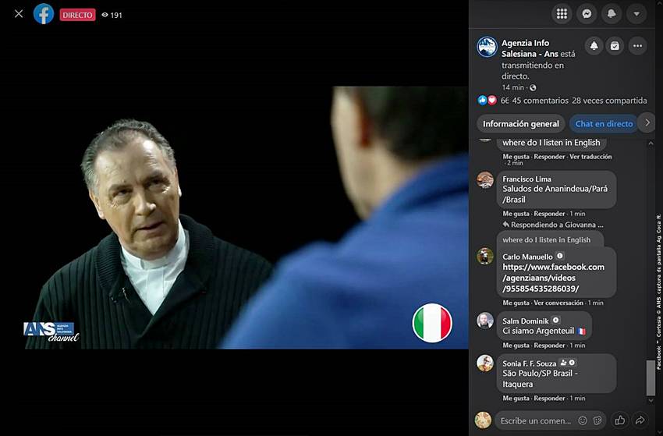
Task: Open Francisco Lima profile name
Action: (526, 179)
